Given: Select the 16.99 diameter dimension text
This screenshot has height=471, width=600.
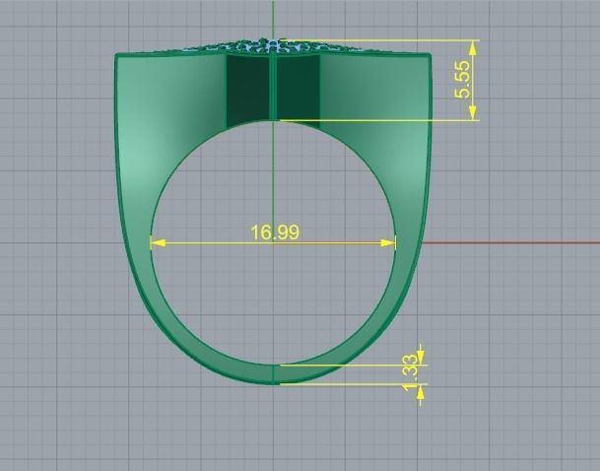Looking at the screenshot, I should (x=275, y=233).
